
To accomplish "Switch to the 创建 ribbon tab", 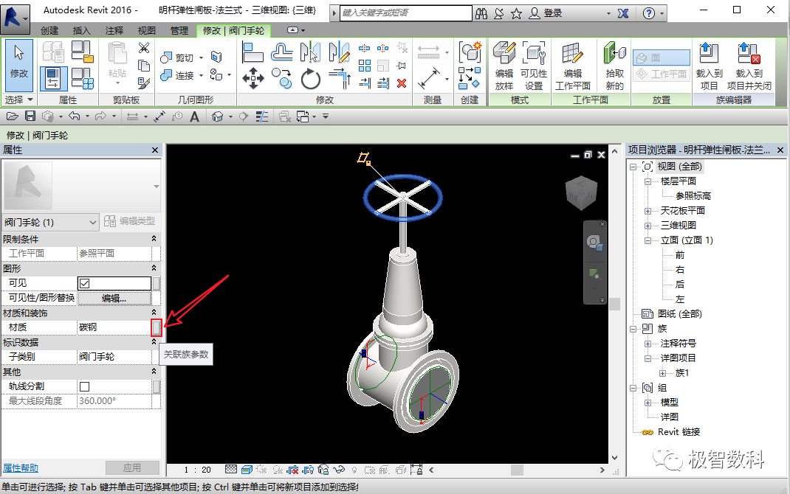I will tap(49, 31).
